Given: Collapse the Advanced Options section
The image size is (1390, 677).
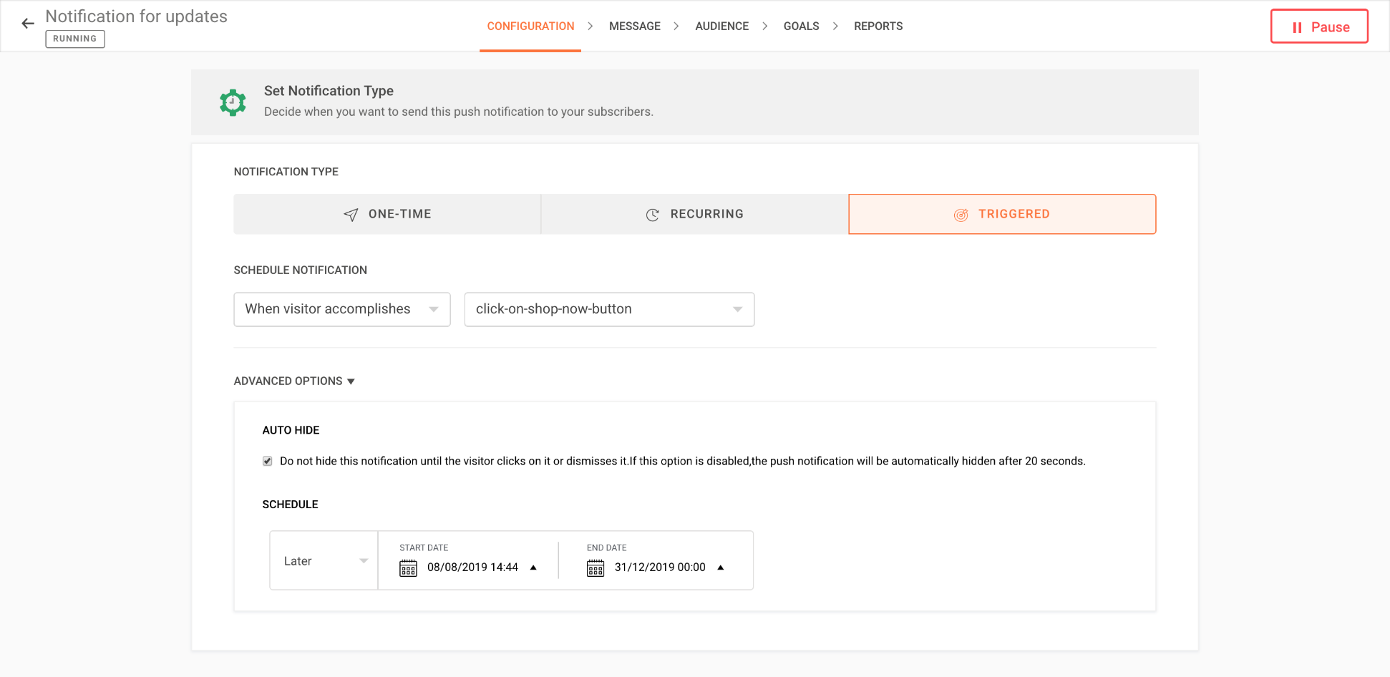Looking at the screenshot, I should tap(294, 381).
